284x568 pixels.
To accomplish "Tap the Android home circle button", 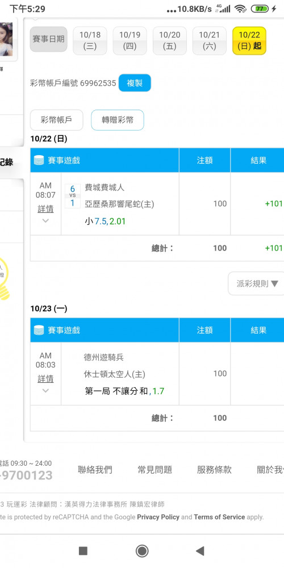I will point(142,551).
